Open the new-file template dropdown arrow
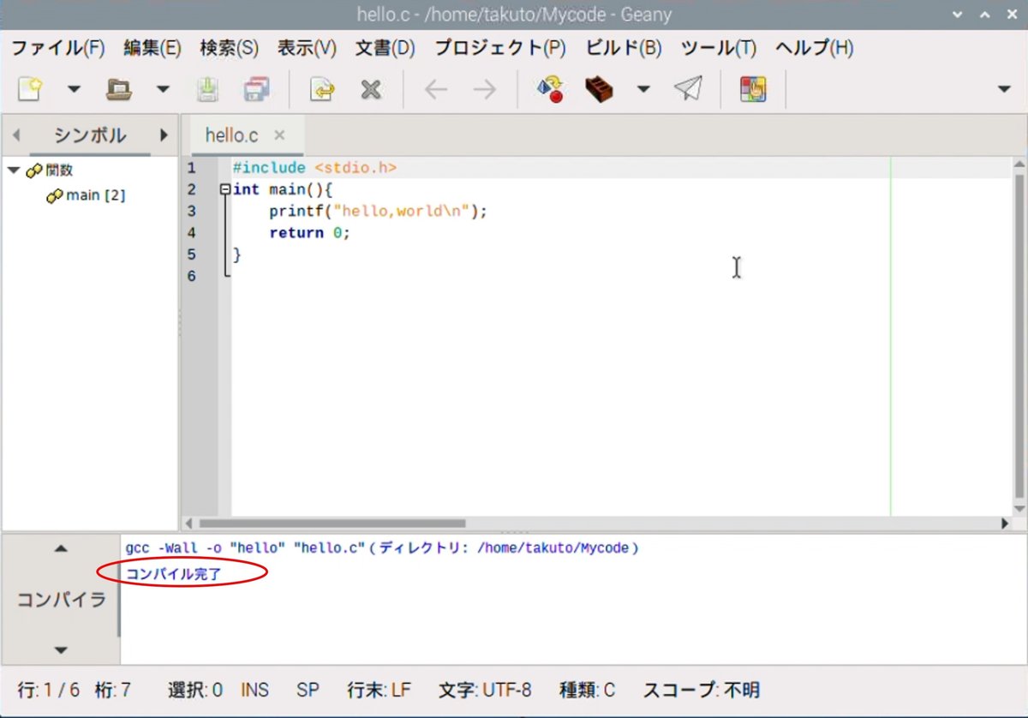 point(74,90)
